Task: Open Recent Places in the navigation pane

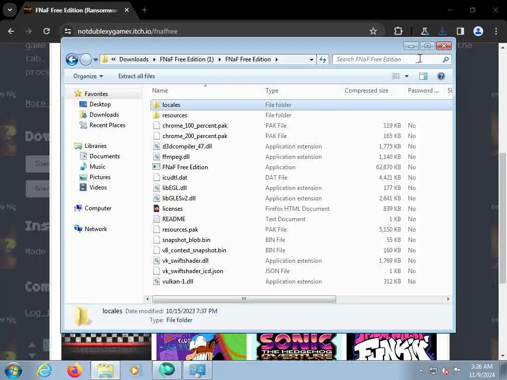Action: [x=107, y=125]
